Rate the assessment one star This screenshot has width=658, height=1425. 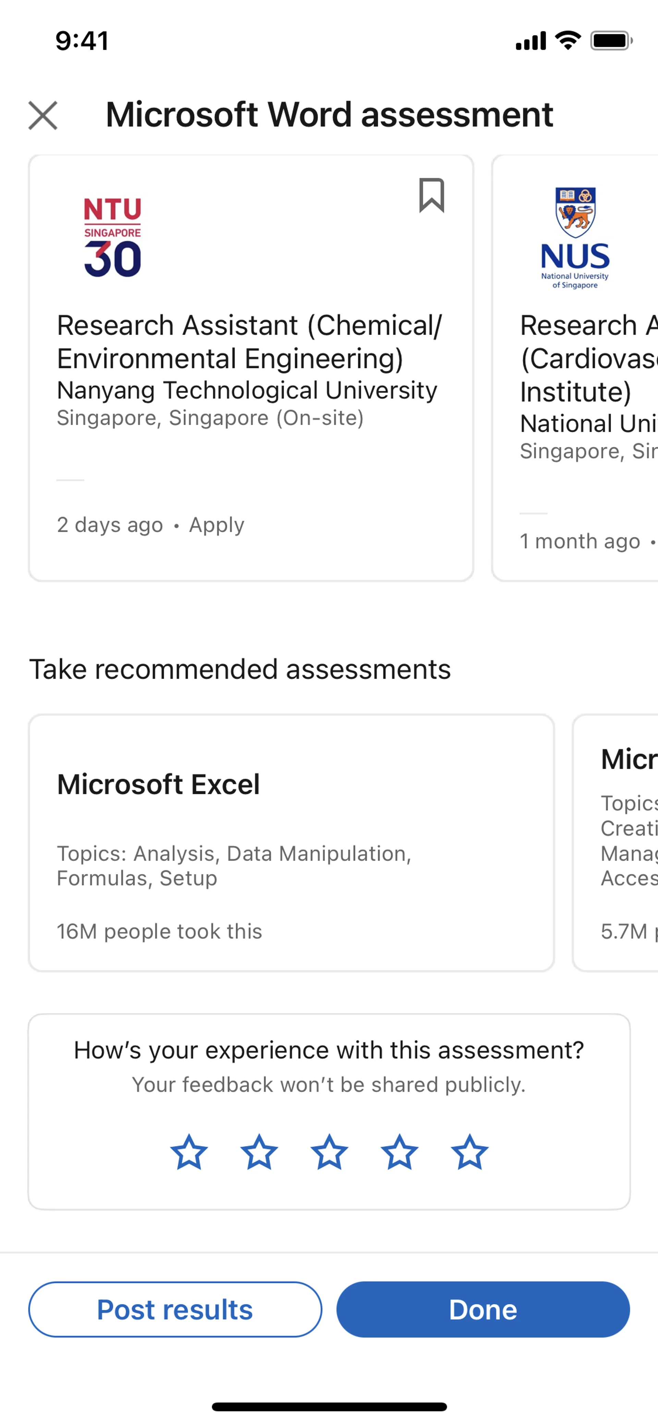[188, 1152]
